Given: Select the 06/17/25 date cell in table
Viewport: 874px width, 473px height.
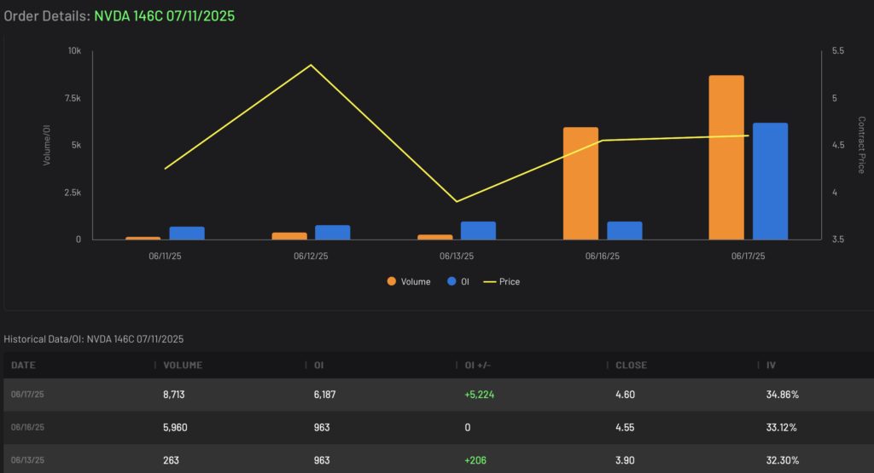Looking at the screenshot, I should tap(27, 395).
